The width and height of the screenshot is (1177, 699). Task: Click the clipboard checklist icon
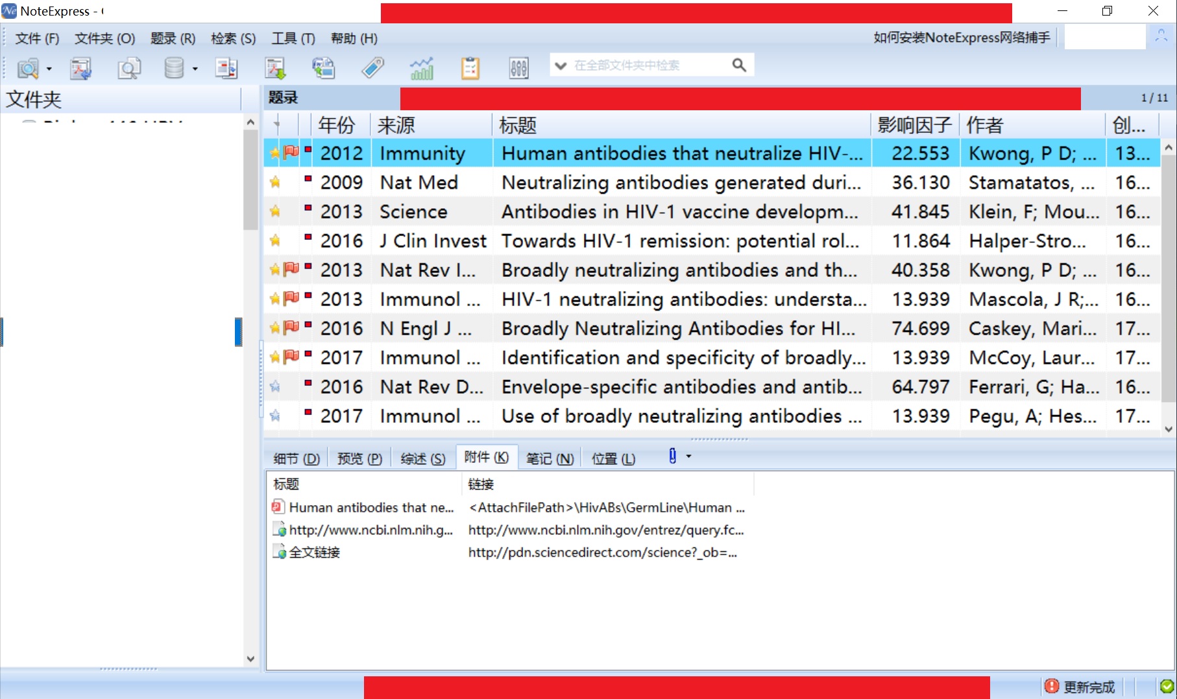point(470,67)
